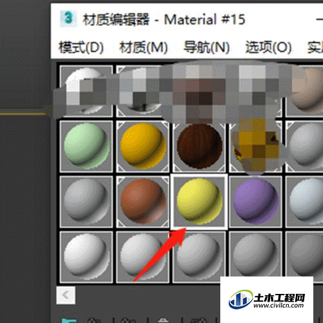
Task: Click the left scroll arrow below sample slots
Action: (x=66, y=295)
